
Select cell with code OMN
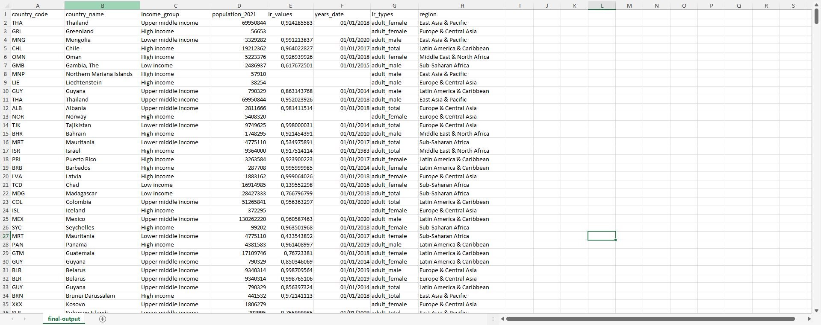point(38,57)
